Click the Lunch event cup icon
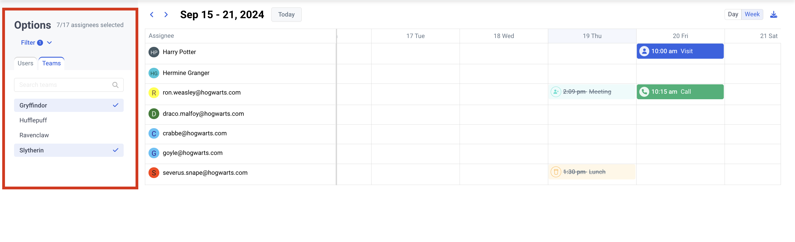The width and height of the screenshot is (795, 242). (555, 172)
